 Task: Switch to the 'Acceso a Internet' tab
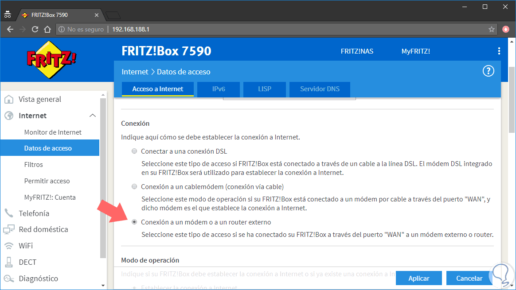[x=158, y=89]
